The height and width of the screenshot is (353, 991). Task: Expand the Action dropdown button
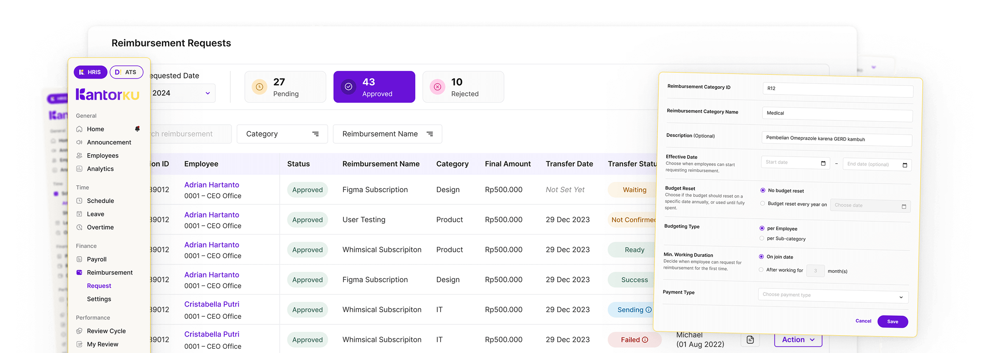798,340
